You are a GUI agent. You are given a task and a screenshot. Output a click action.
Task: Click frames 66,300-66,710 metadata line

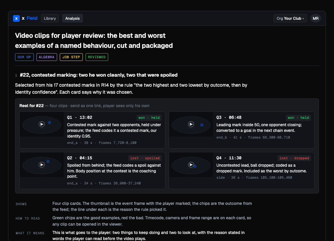pyautogui.click(x=253, y=138)
